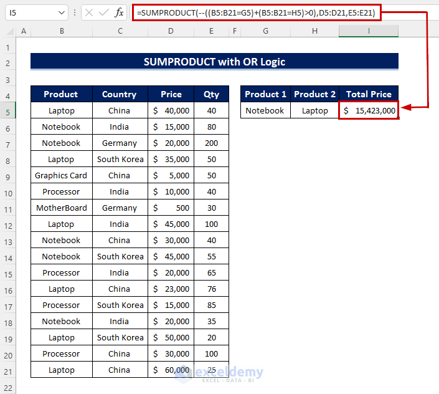
Task: Select the Total Price result $15,423,000 cell
Action: (x=369, y=110)
